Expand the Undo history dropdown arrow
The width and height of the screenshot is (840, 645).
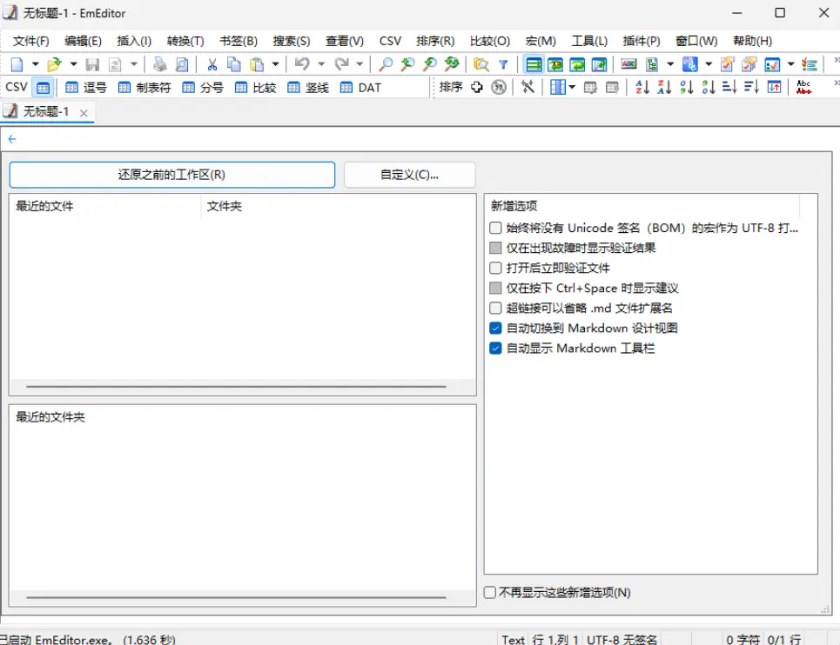(x=321, y=64)
